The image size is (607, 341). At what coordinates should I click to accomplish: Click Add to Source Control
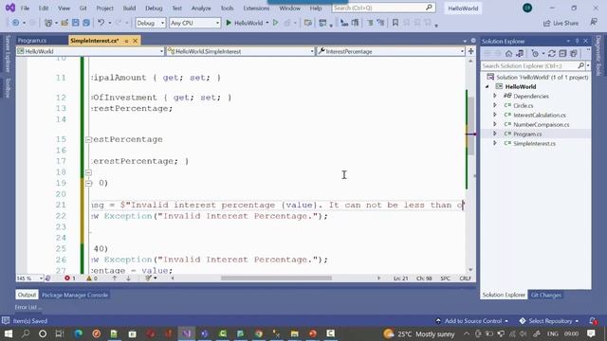click(x=471, y=321)
